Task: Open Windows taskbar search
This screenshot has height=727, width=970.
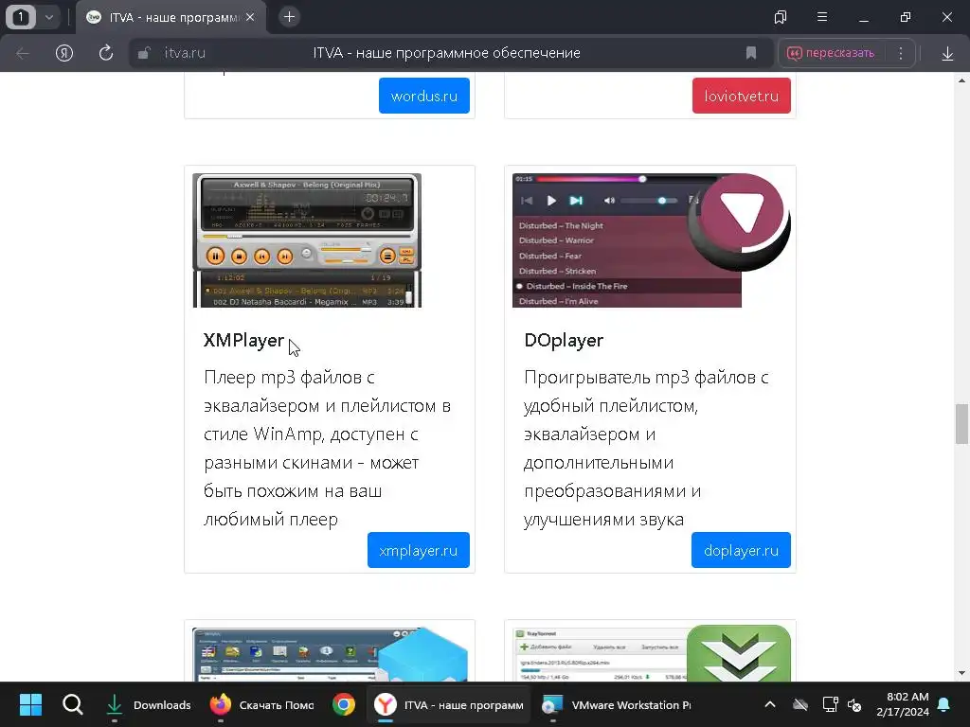Action: pyautogui.click(x=72, y=704)
